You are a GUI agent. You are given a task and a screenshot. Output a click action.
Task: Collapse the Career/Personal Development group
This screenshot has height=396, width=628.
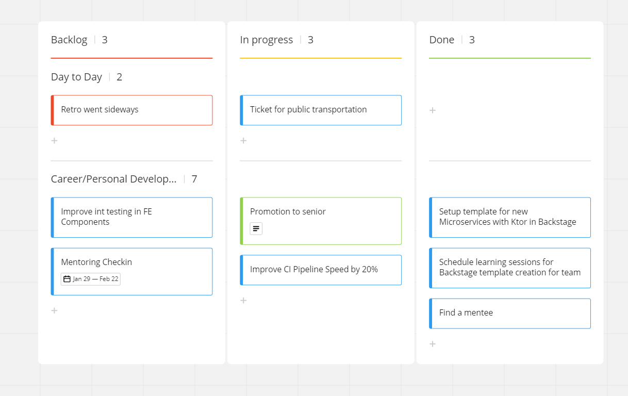113,179
